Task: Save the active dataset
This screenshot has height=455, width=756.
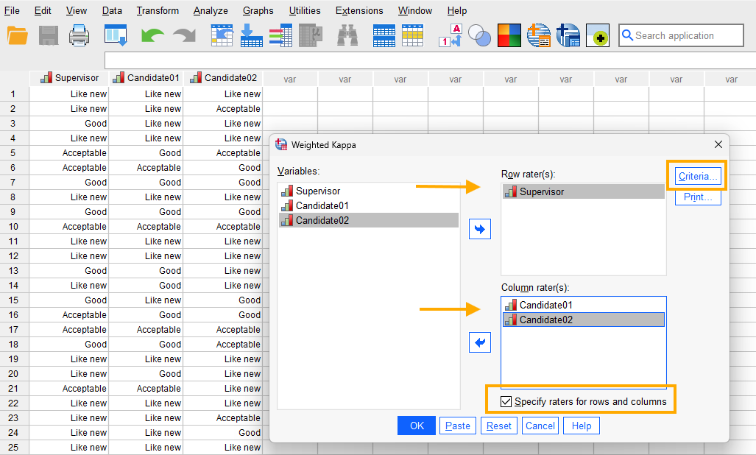Action: coord(49,35)
